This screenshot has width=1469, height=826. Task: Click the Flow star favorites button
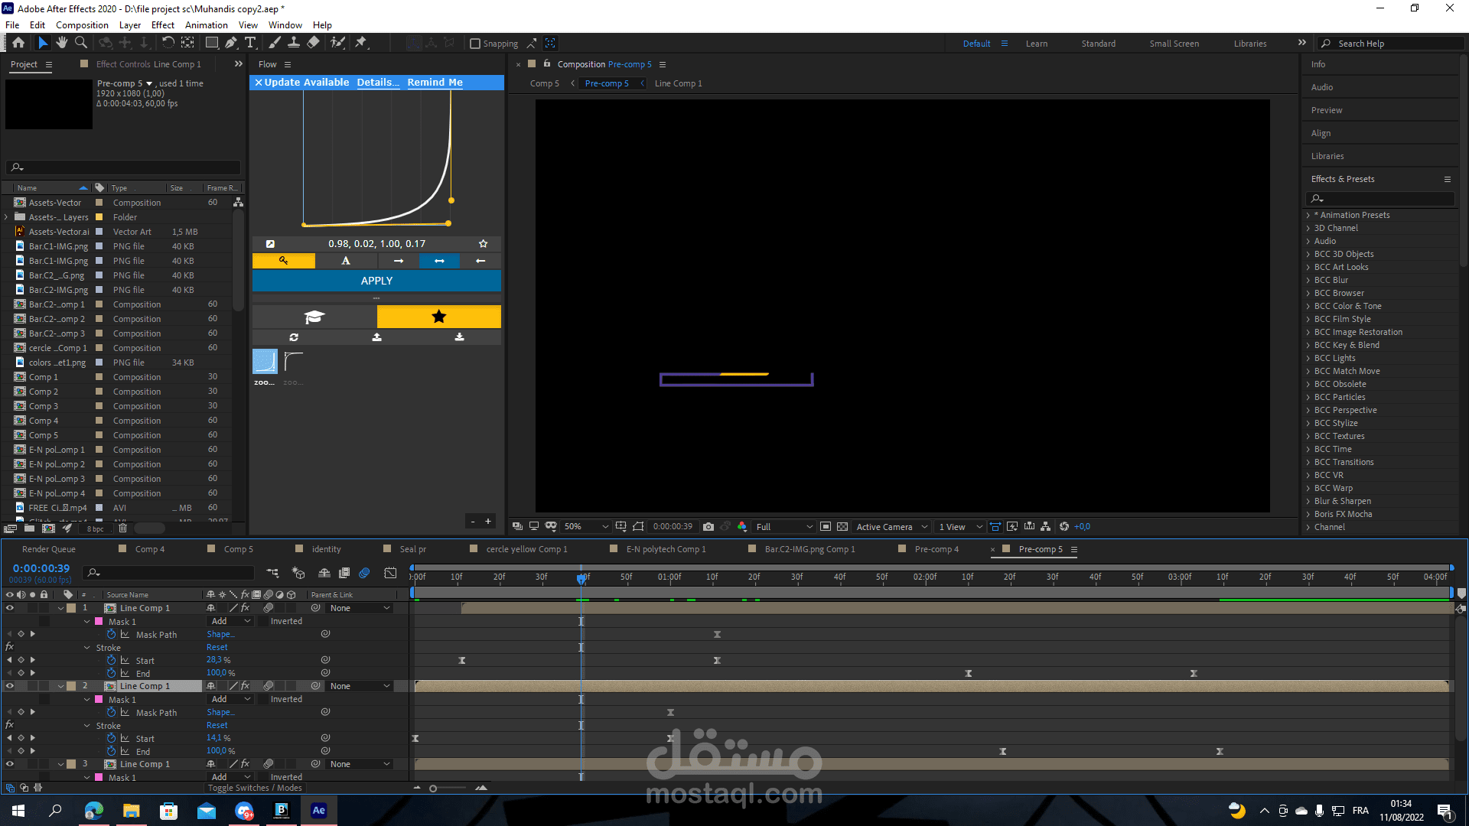point(438,317)
